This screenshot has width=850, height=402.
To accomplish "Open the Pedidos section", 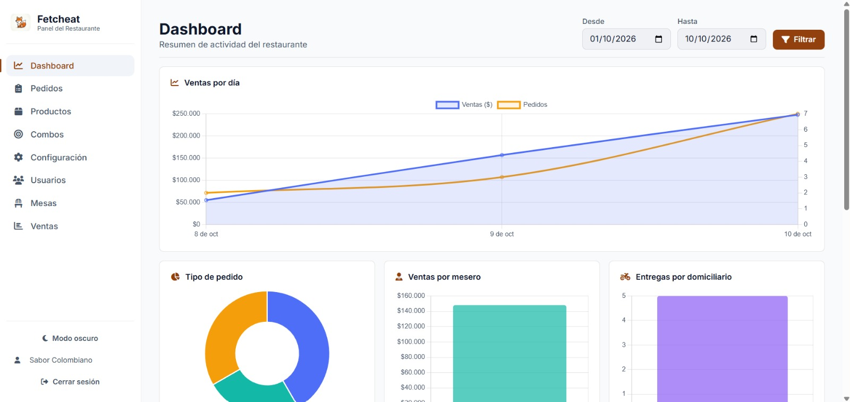I will [x=70, y=89].
